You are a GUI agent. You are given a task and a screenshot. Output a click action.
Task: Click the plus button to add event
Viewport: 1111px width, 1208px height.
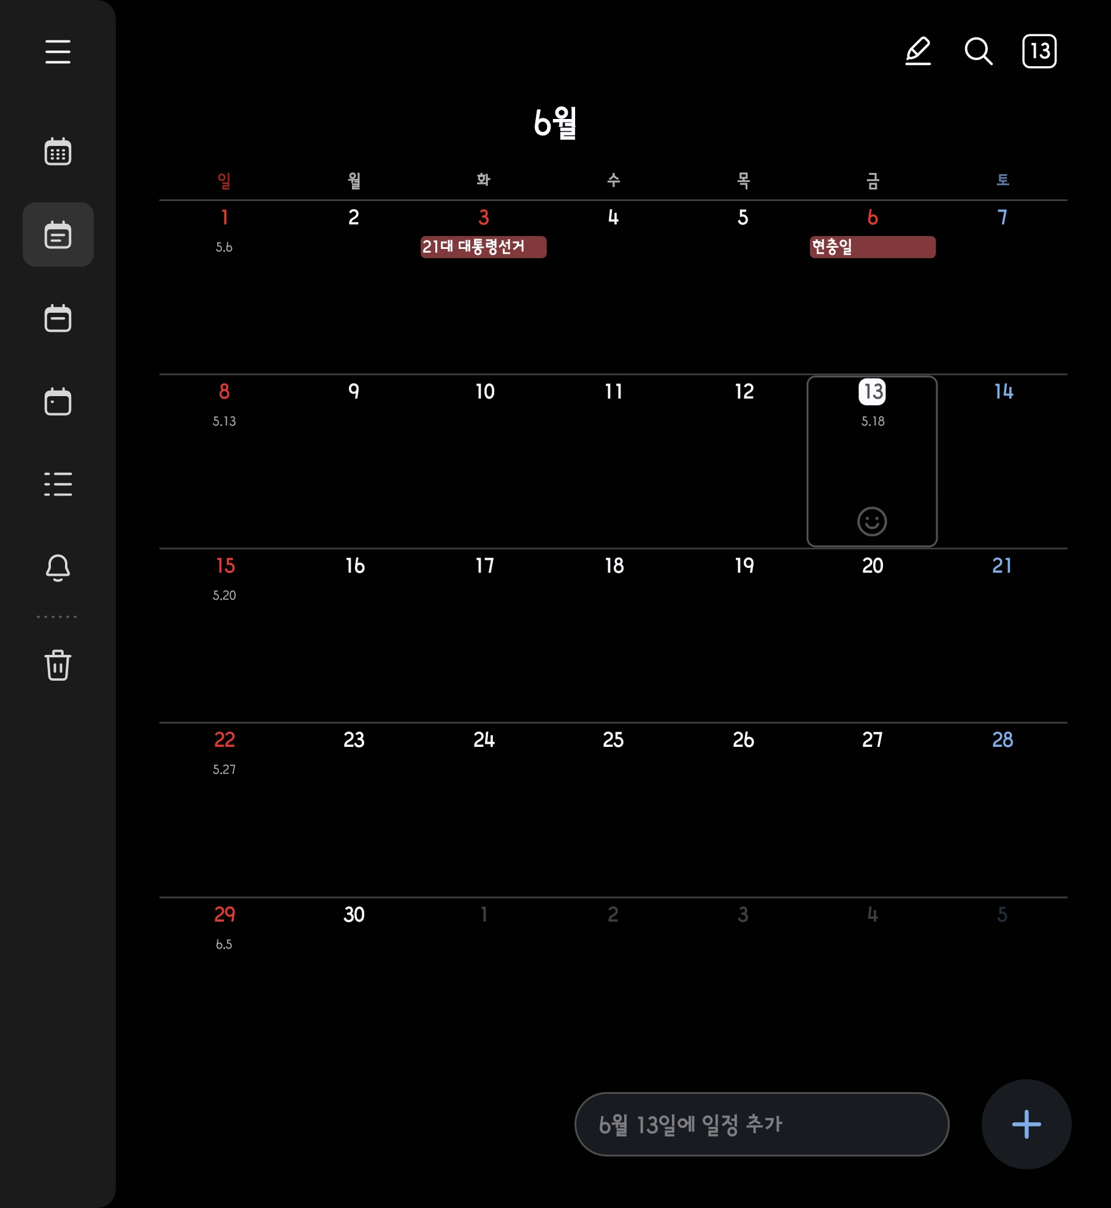1026,1124
